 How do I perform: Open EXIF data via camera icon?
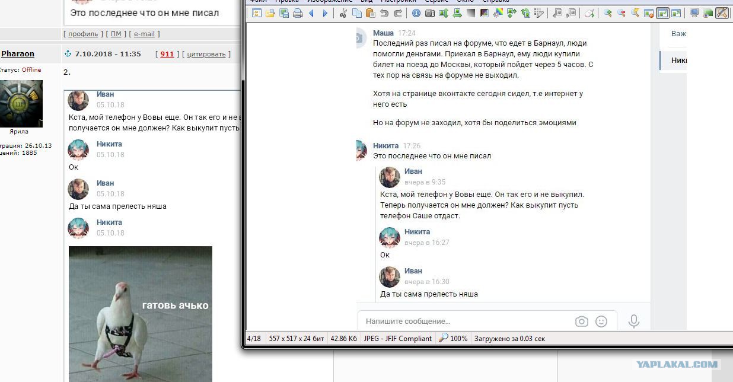(x=429, y=12)
